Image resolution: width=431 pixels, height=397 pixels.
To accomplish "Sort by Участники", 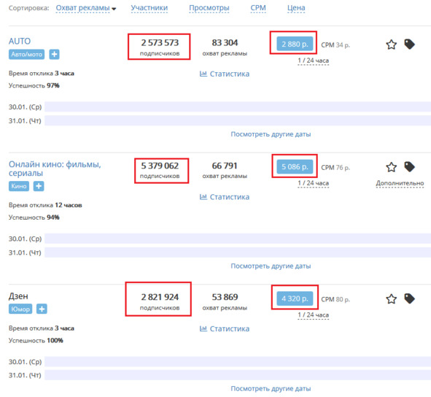I will click(x=150, y=8).
